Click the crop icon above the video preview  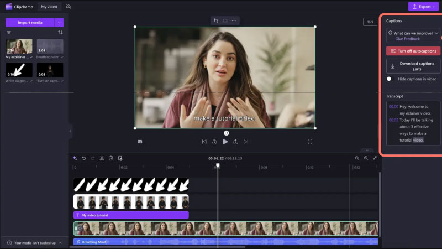click(x=216, y=20)
